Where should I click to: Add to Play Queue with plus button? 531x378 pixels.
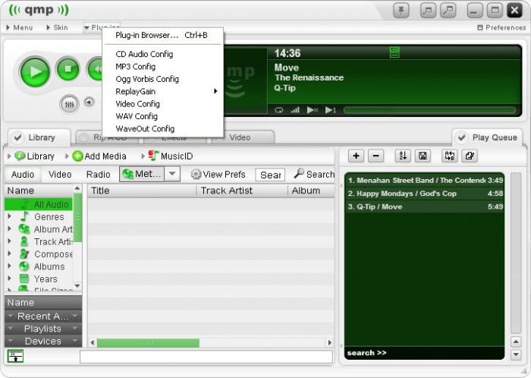[x=356, y=156]
